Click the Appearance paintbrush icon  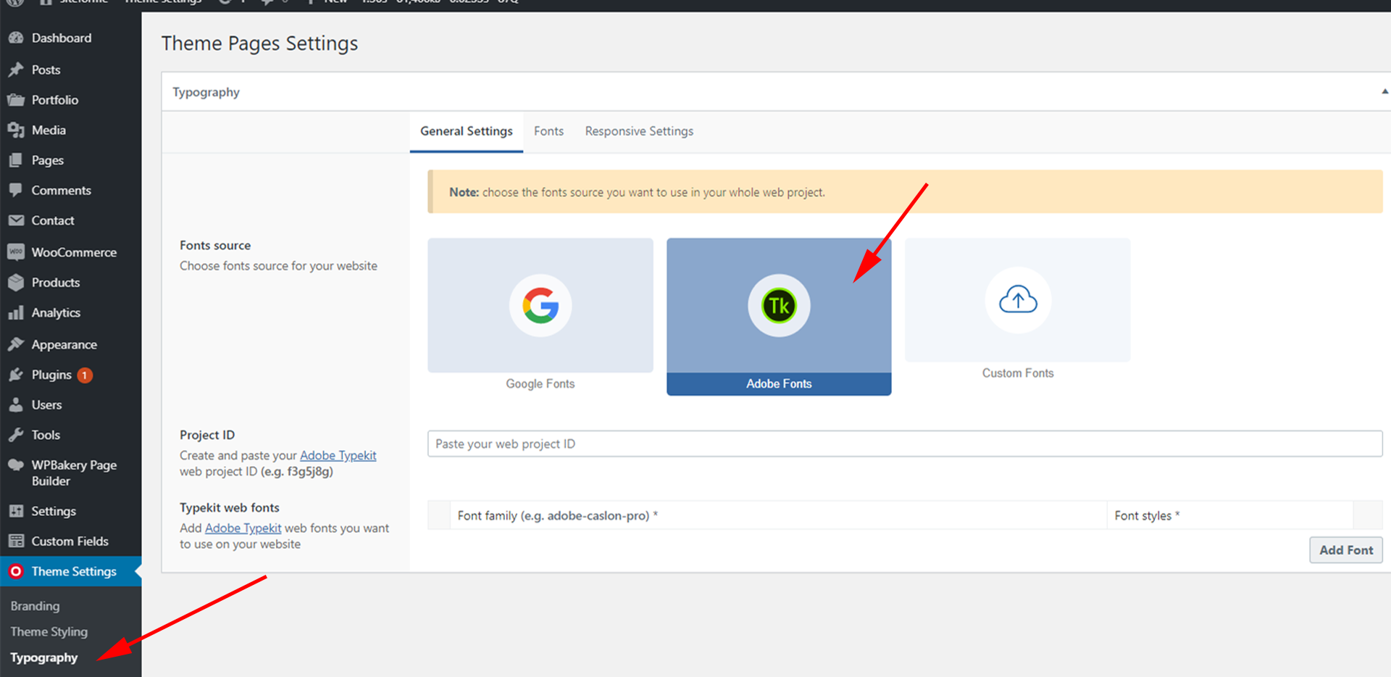pyautogui.click(x=16, y=344)
